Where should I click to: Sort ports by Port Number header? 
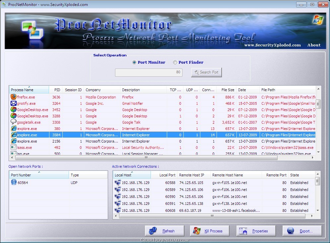[39, 175]
